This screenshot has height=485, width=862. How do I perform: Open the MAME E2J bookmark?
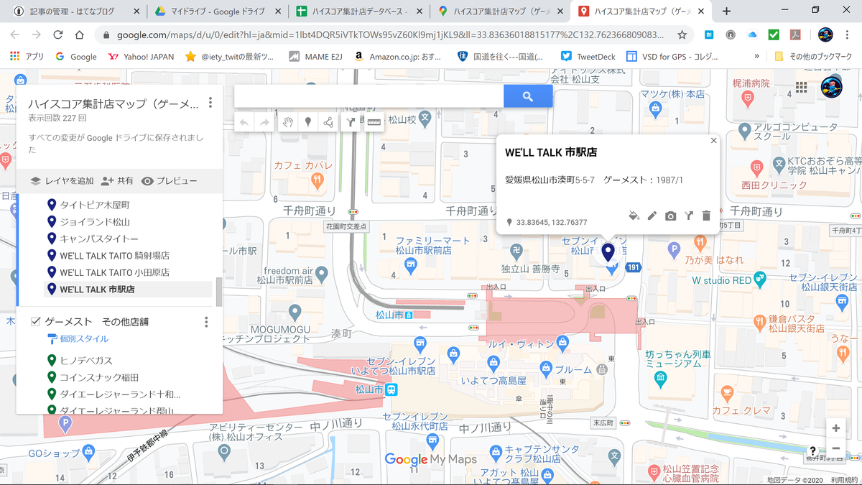coord(316,57)
